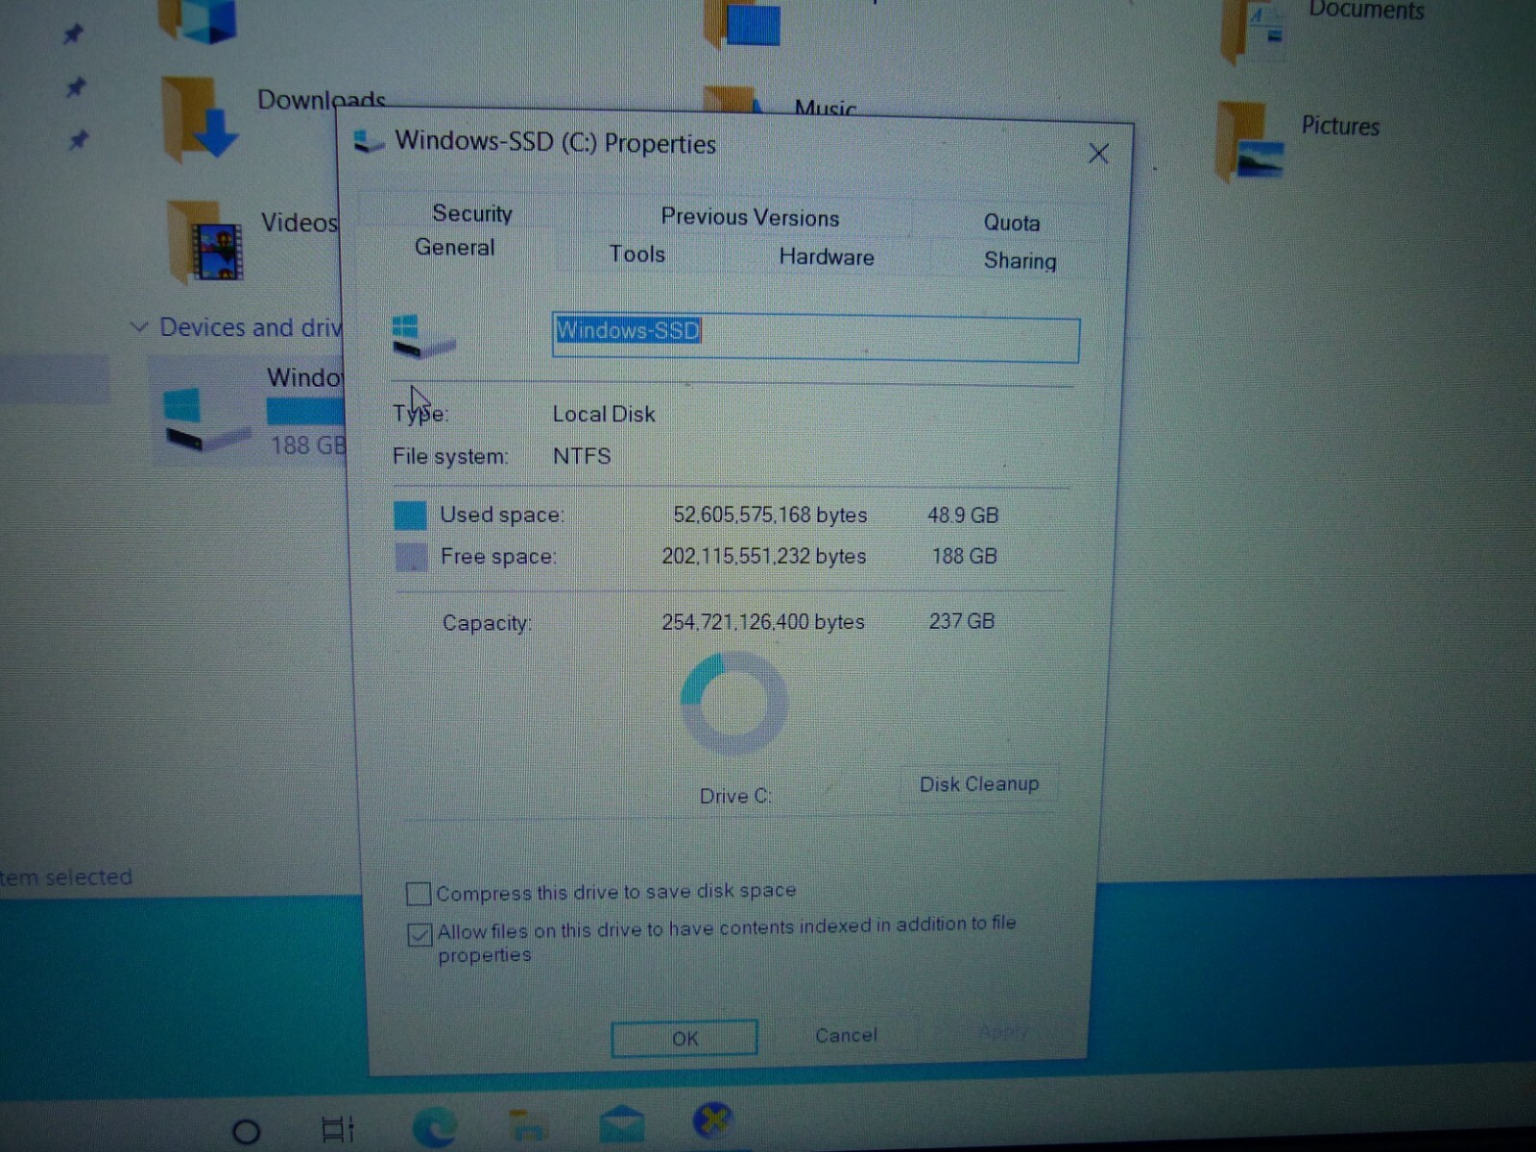Open the Security tab
Image resolution: width=1536 pixels, height=1152 pixels.
[471, 213]
